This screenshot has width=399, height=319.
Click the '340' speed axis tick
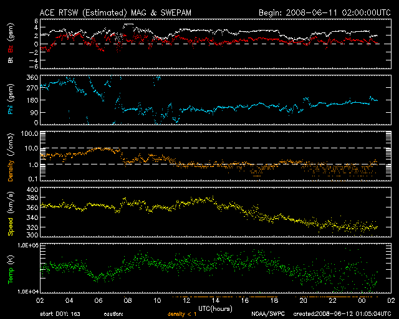click(32, 217)
